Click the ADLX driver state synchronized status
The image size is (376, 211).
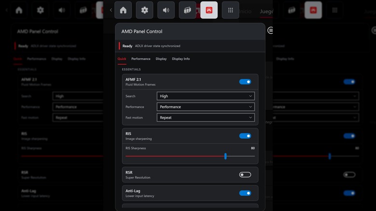coord(158,46)
